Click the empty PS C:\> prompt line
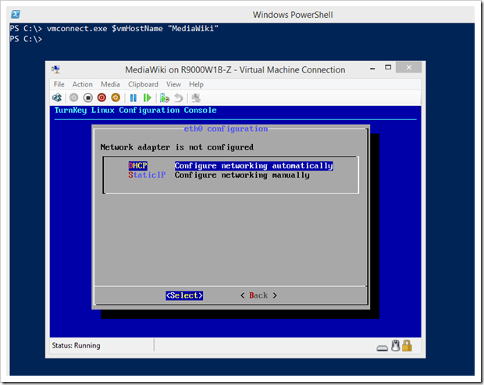 26,39
